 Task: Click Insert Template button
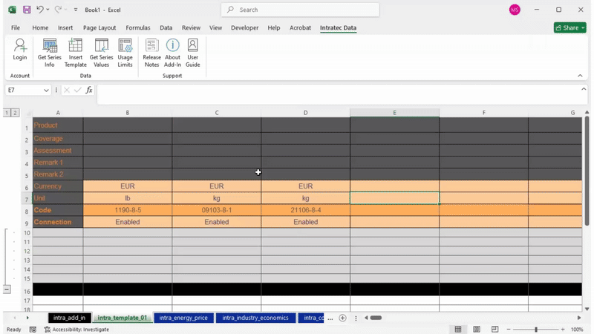pyautogui.click(x=76, y=53)
